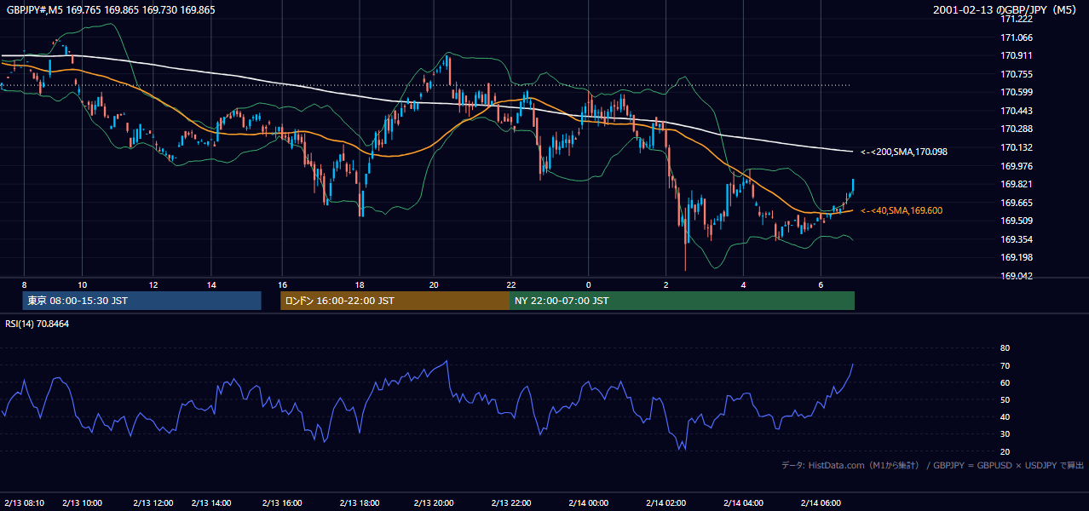The width and height of the screenshot is (1089, 511).
Task: Click the 2001-02-13 GBP/JPY (M5) title
Action: 1006,10
